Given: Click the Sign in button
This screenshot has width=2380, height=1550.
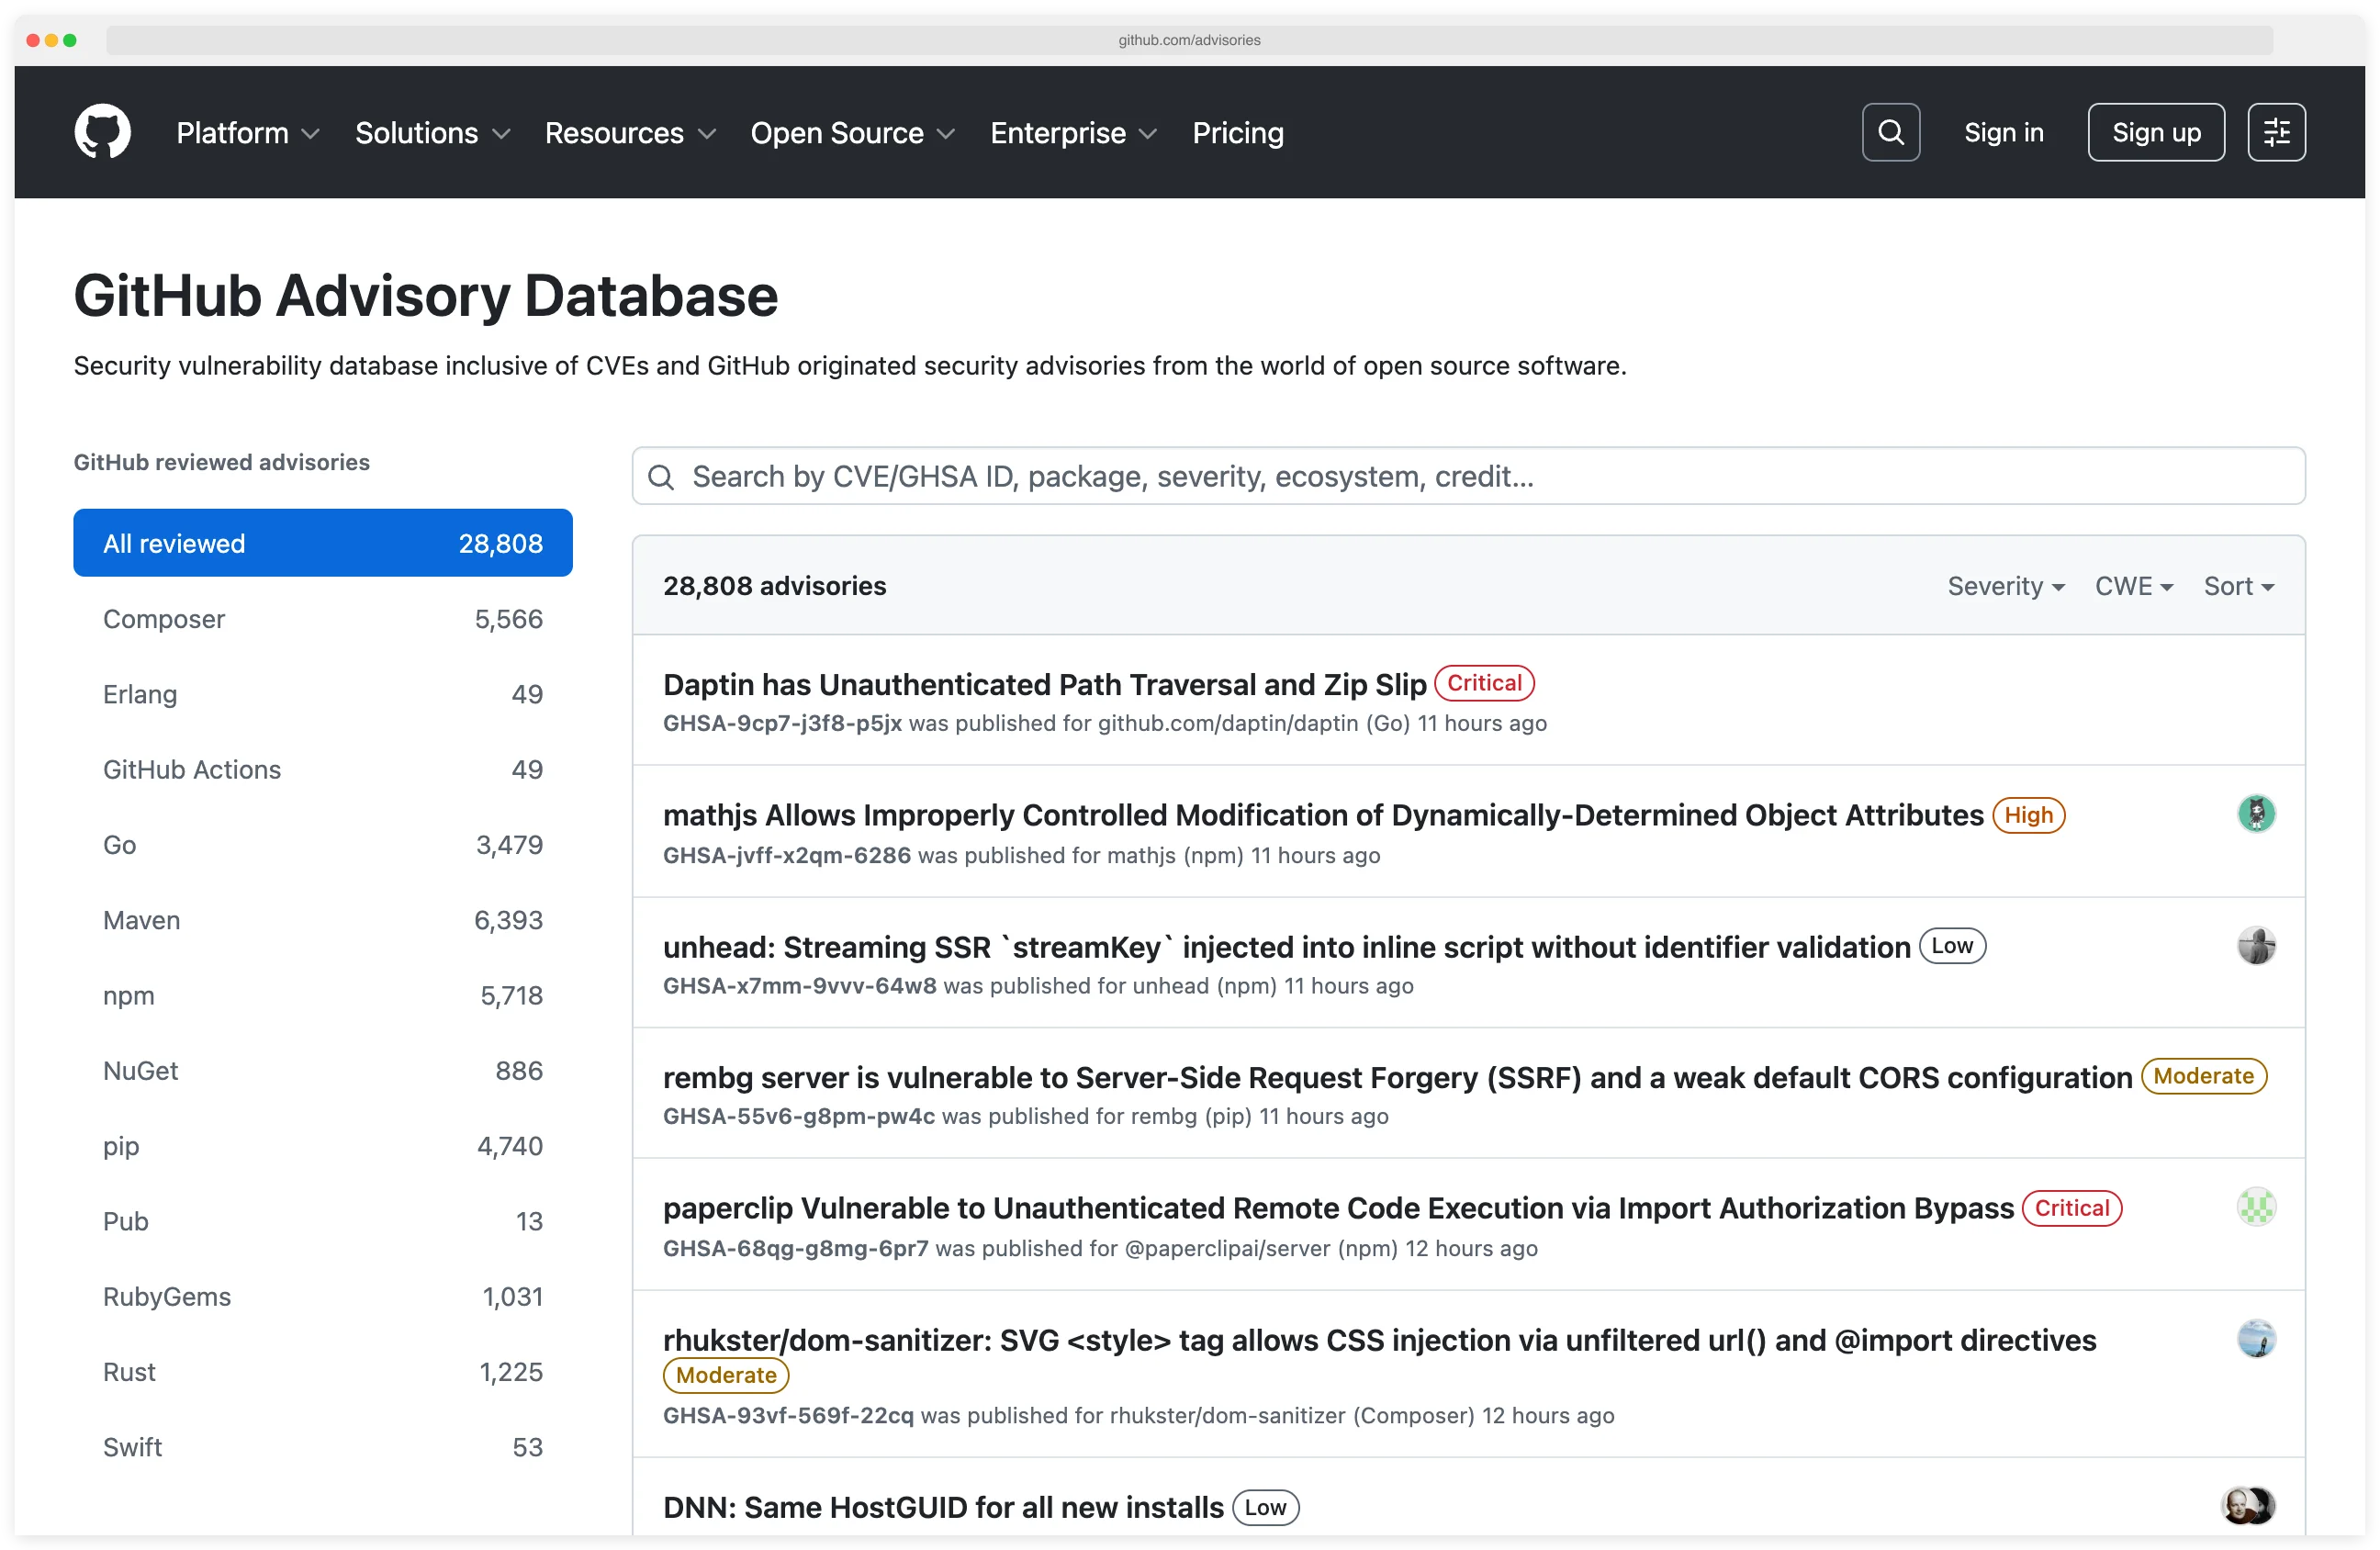Looking at the screenshot, I should point(2003,132).
